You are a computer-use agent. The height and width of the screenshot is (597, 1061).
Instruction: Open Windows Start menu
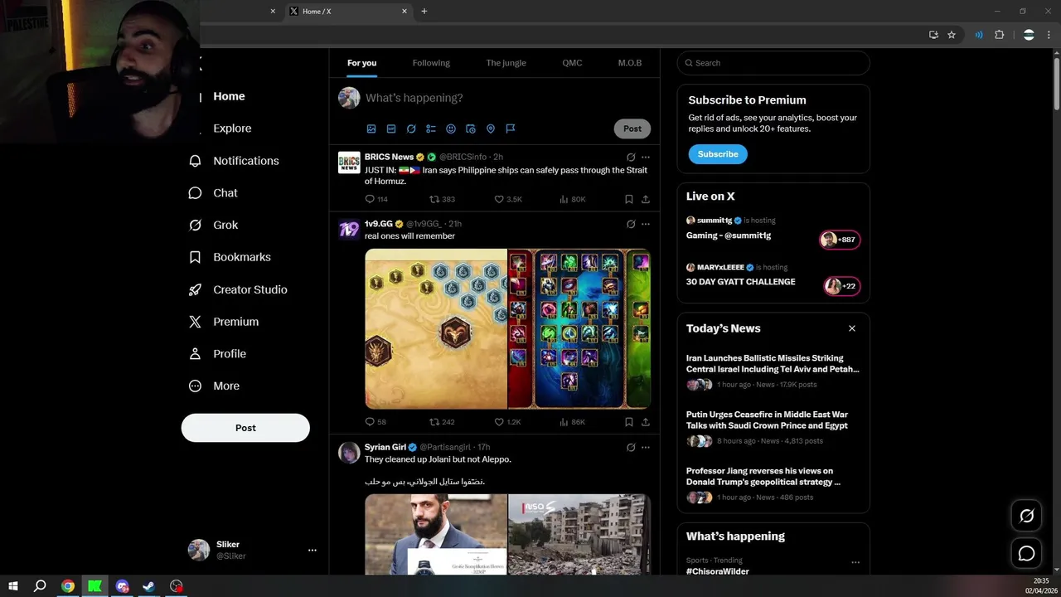[x=13, y=586]
